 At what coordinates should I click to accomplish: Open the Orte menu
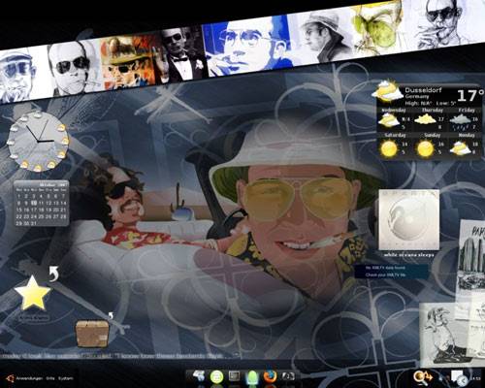point(49,378)
